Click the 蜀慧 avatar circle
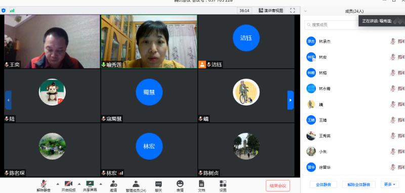405x193 pixels. click(149, 92)
